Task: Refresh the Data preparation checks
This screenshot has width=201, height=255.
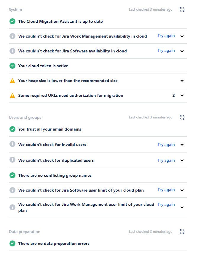Action: click(182, 232)
